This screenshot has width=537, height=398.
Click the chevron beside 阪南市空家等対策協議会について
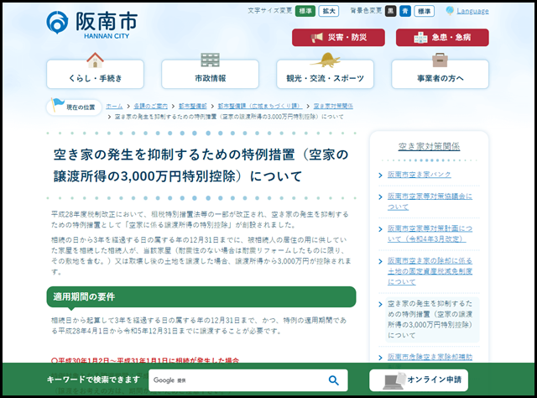380,196
